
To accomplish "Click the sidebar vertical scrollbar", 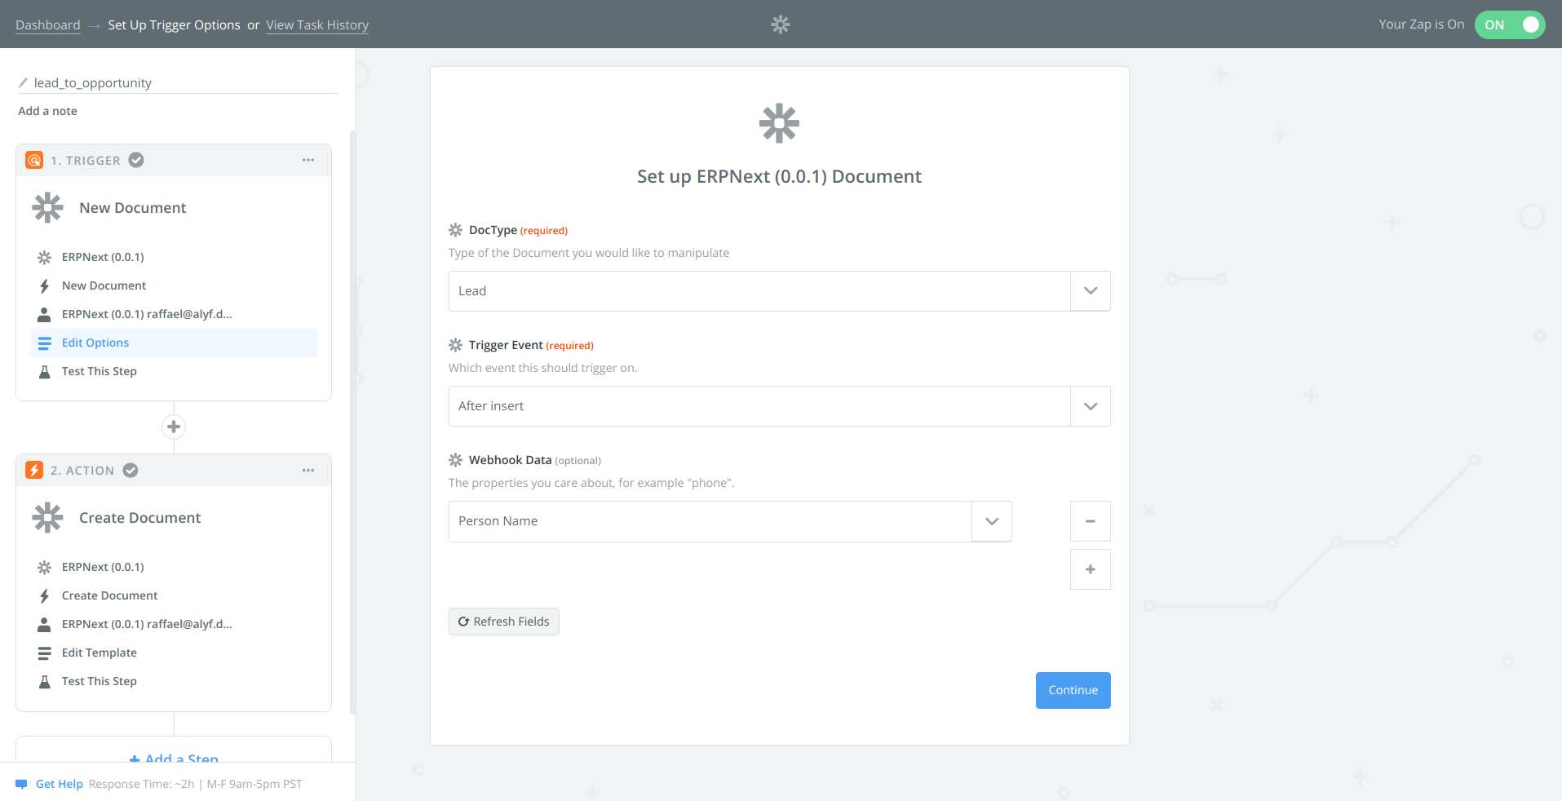I will pyautogui.click(x=352, y=422).
